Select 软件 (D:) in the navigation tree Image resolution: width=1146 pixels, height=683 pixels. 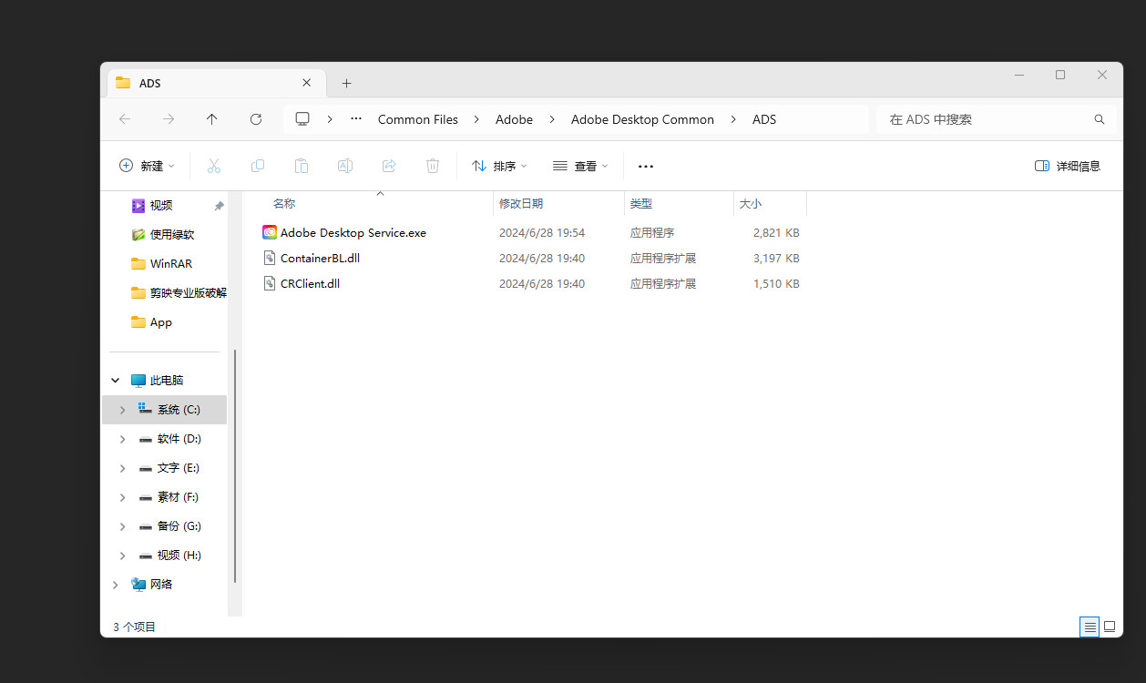tap(179, 439)
